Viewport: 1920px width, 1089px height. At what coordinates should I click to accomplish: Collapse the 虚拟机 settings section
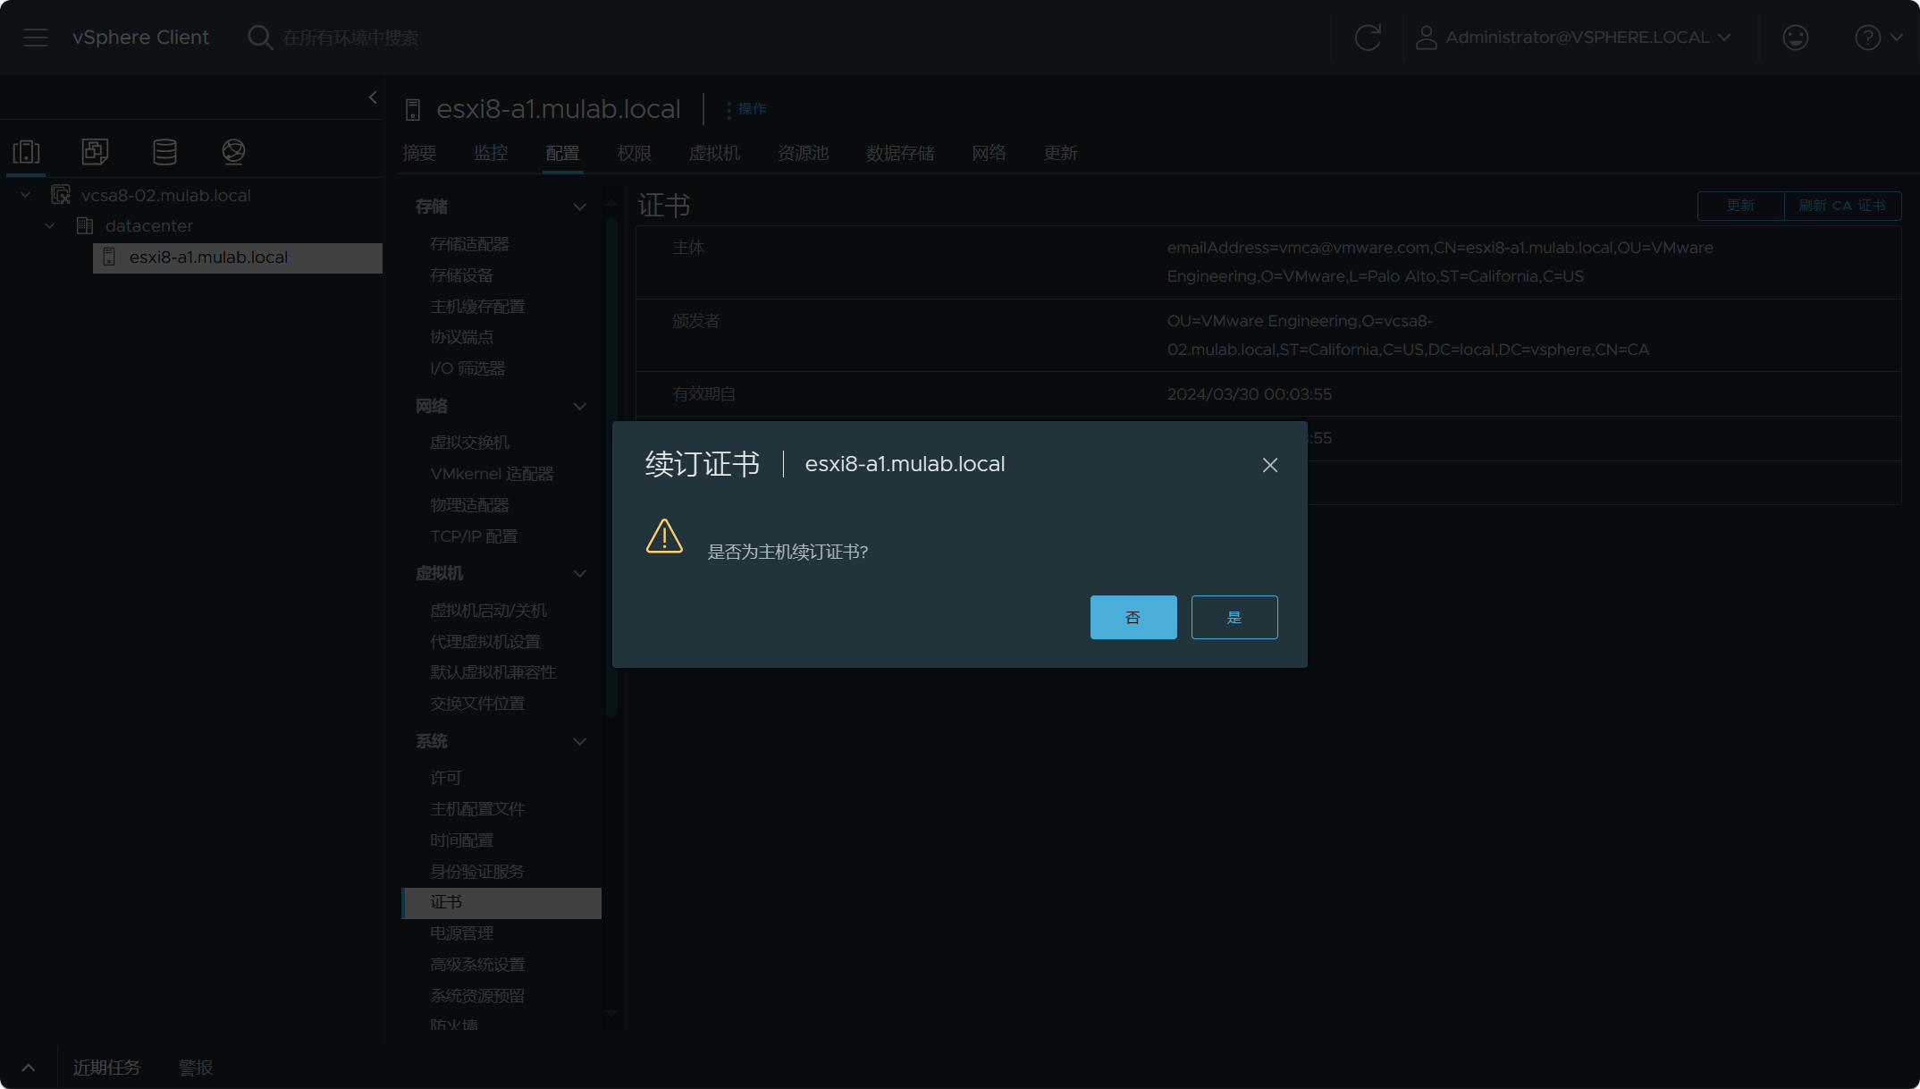tap(579, 573)
